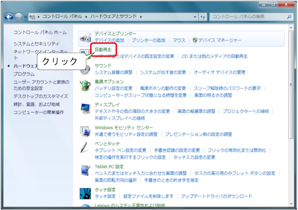Click the ペンとタッチ pen icon
The image size is (298, 210).
(84, 147)
